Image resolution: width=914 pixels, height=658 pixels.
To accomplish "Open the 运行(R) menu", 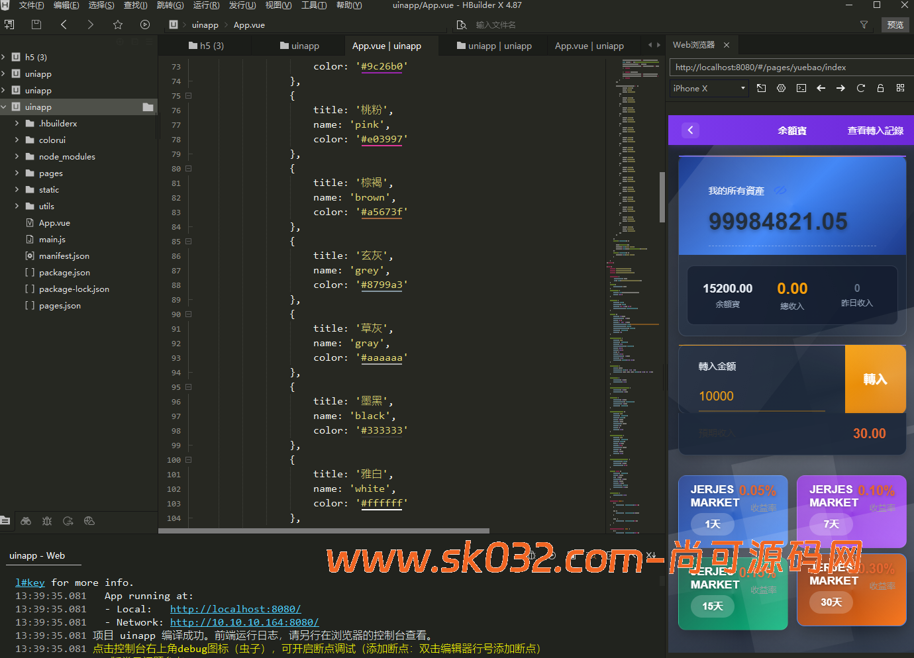I will coord(206,5).
